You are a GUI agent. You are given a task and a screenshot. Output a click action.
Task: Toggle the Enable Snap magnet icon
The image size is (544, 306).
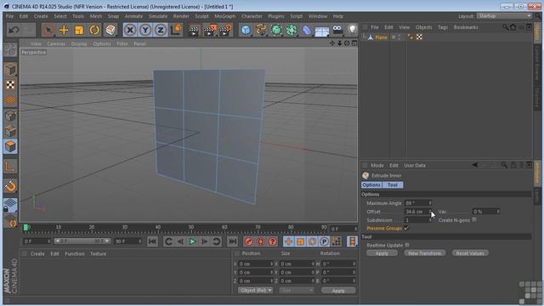point(10,186)
